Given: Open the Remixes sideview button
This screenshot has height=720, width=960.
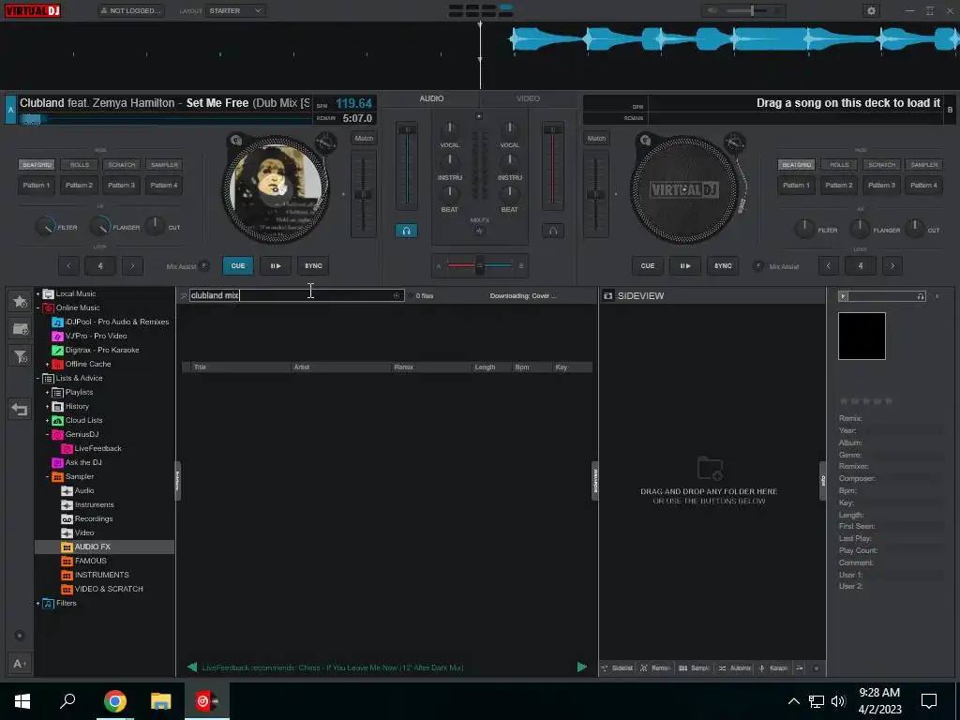Looking at the screenshot, I should pyautogui.click(x=655, y=667).
